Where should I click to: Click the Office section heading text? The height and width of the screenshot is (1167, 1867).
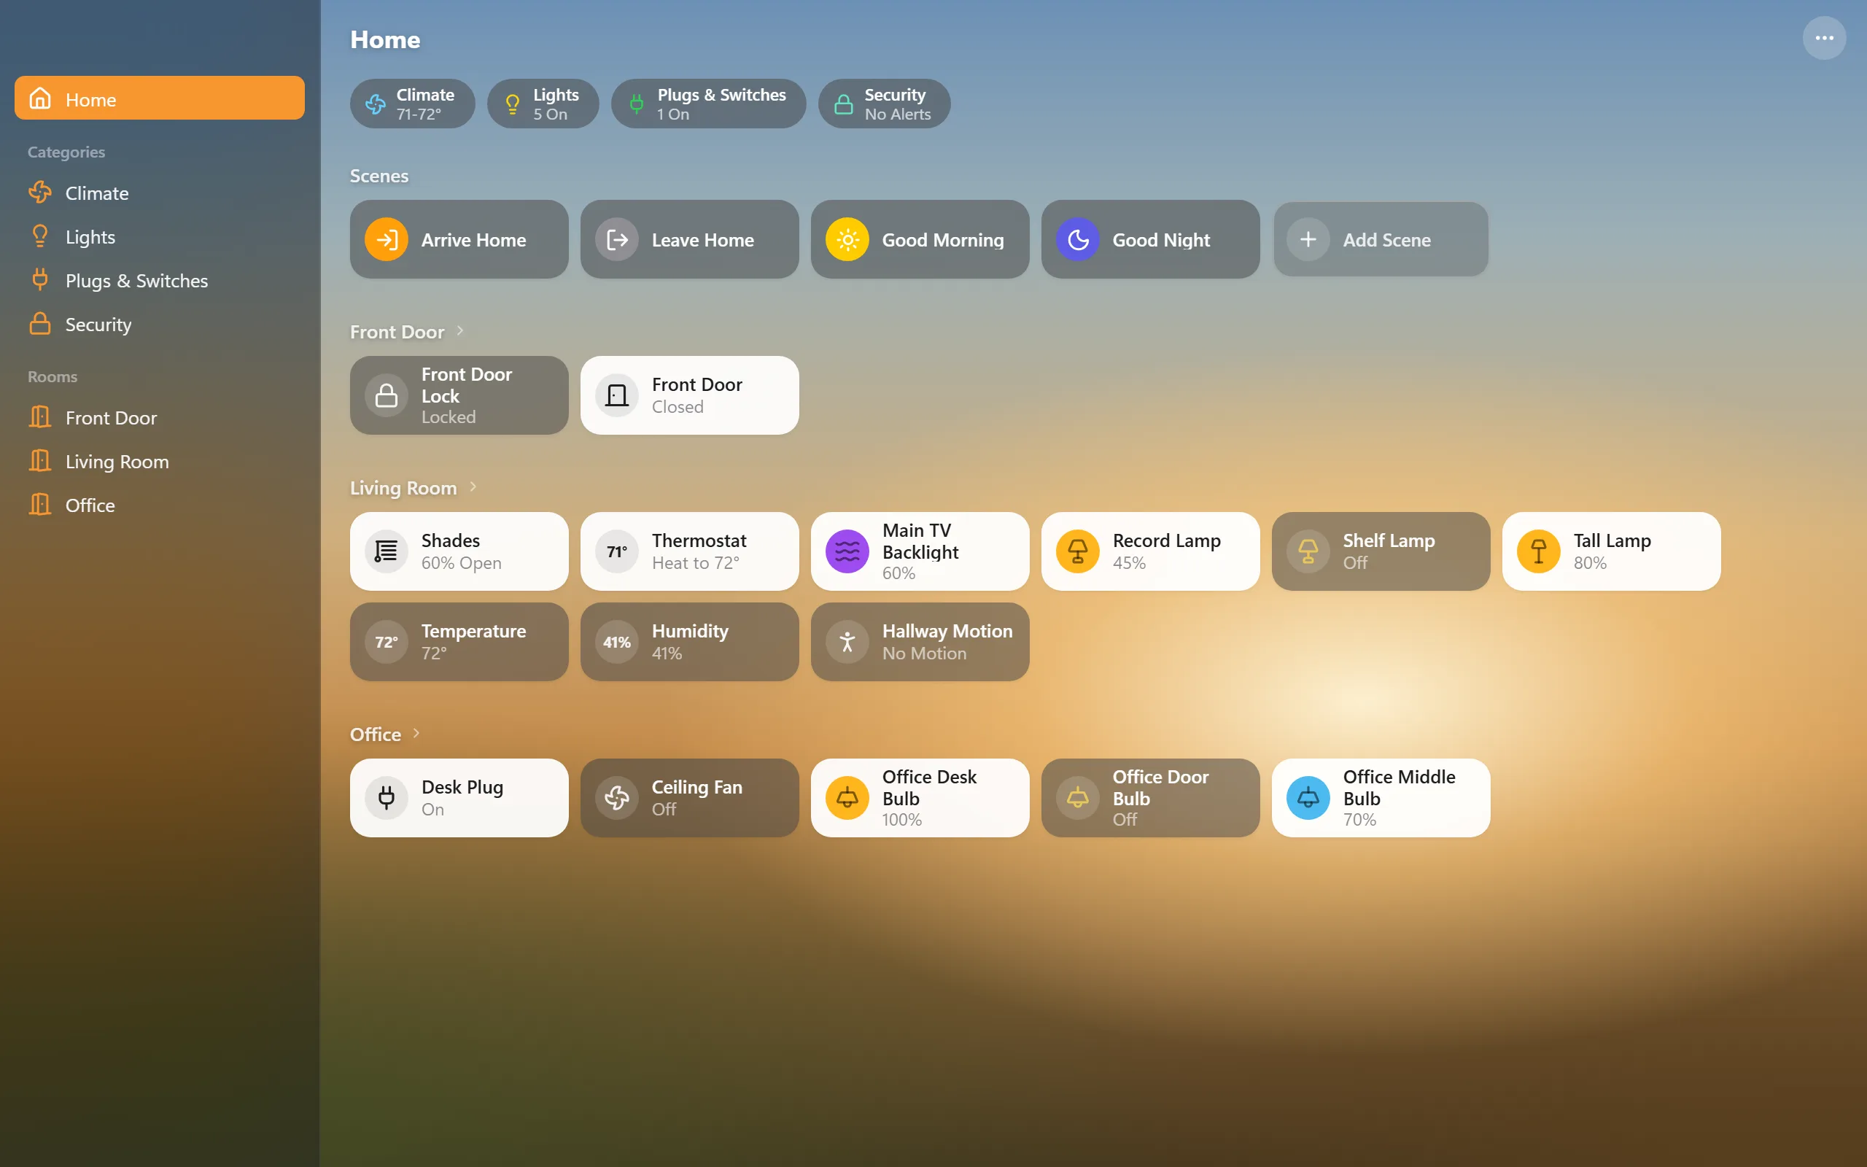(376, 734)
